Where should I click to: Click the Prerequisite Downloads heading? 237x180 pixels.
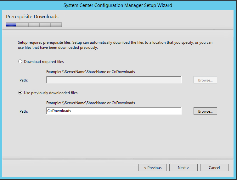32,17
